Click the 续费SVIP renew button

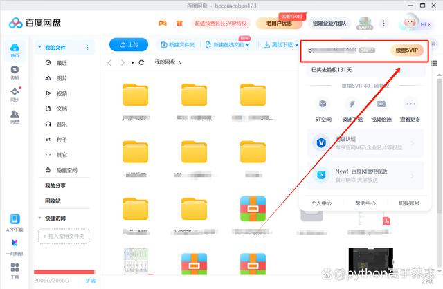coord(407,50)
